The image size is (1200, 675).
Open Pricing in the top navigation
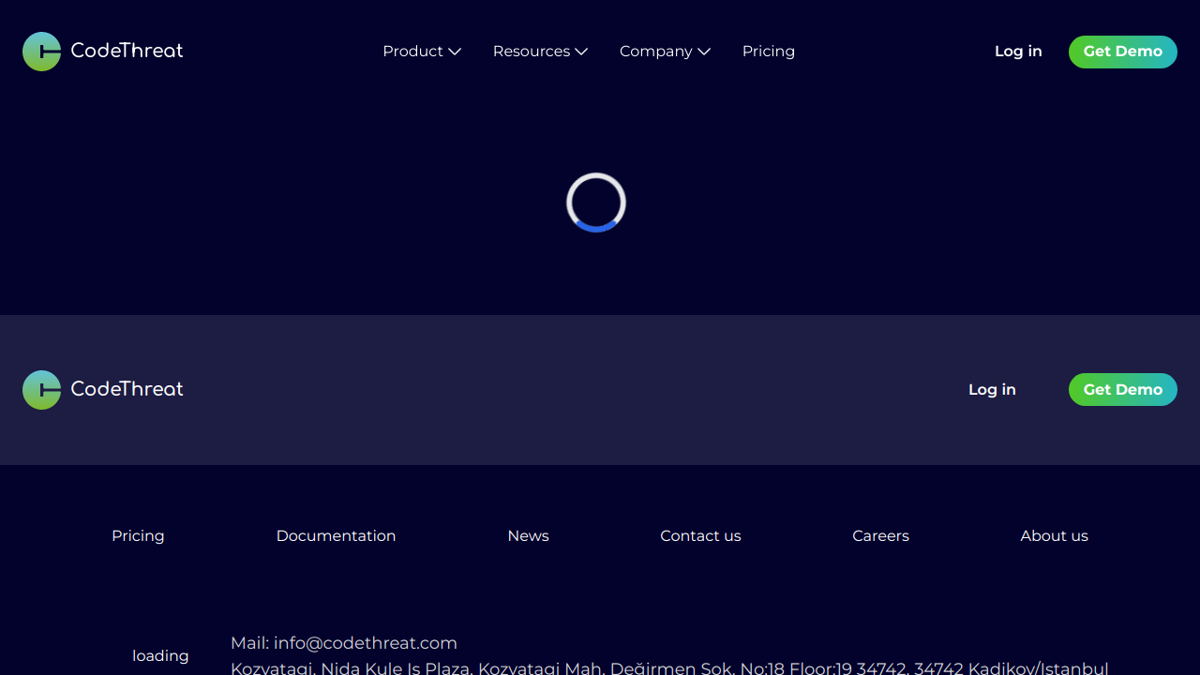[769, 52]
